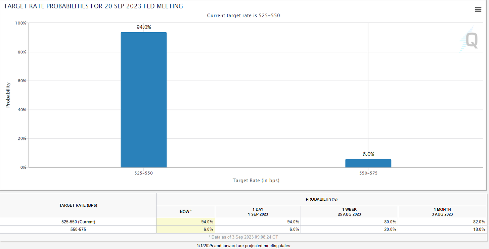Image resolution: width=489 pixels, height=249 pixels.
Task: Click the Q watermark logo on chart
Action: tap(469, 40)
